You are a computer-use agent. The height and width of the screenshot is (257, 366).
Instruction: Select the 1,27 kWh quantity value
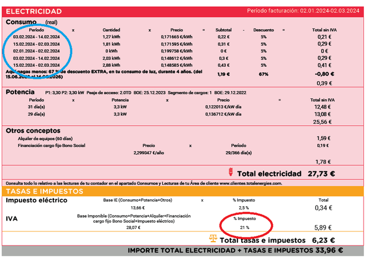[x=112, y=37]
